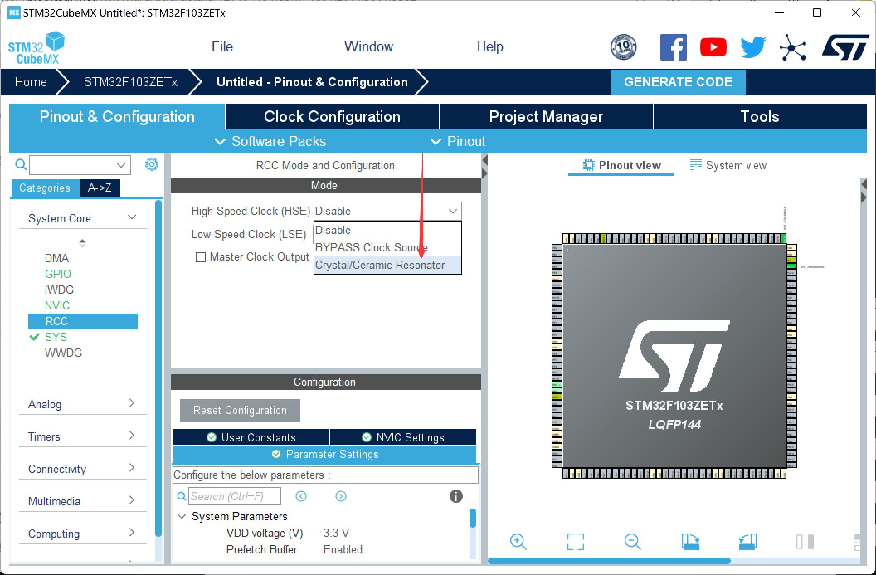
Task: Click the ST logo in the header
Action: [x=845, y=47]
